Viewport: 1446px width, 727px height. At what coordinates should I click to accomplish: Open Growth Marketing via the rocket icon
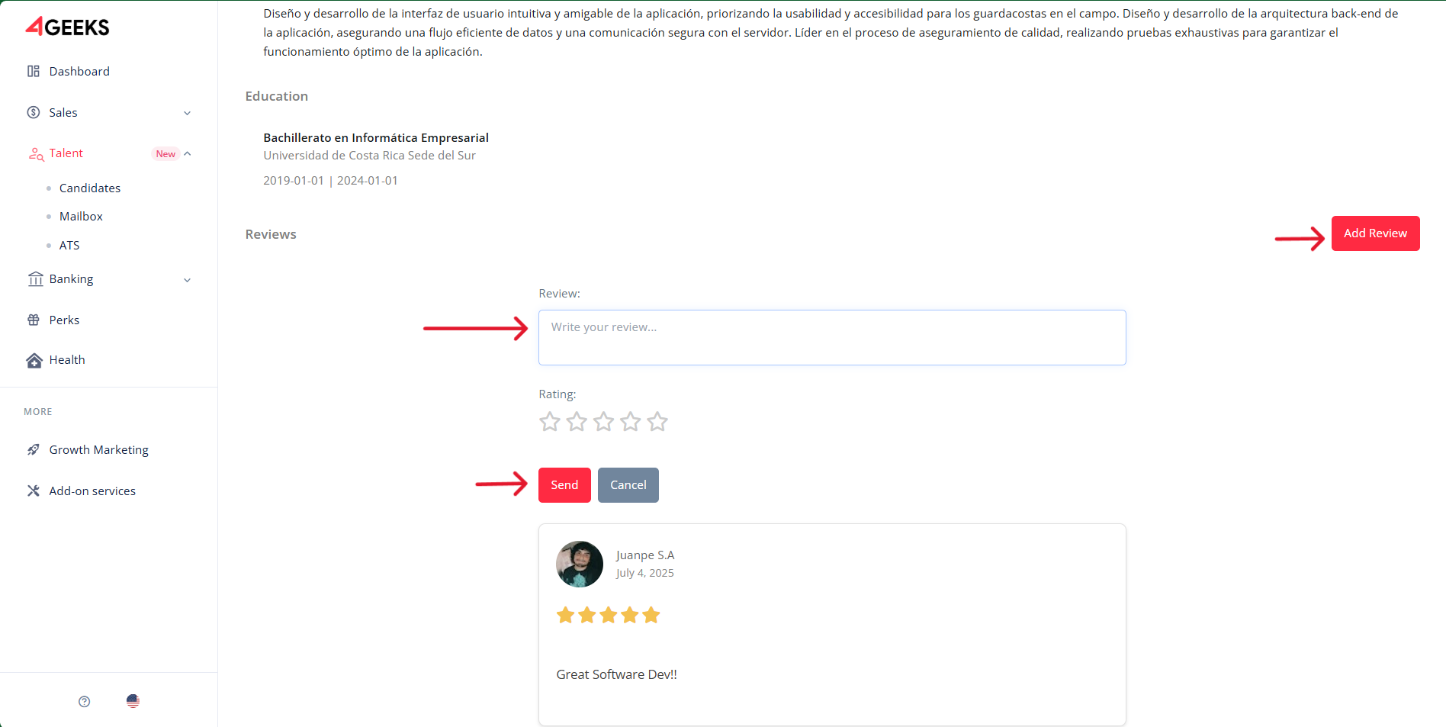point(34,449)
